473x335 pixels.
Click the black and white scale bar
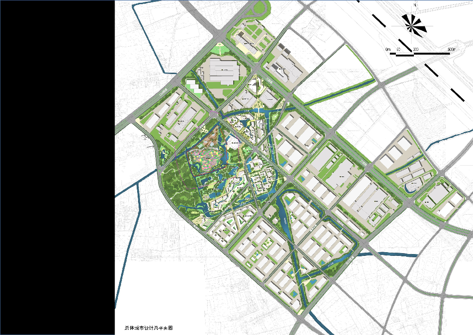pyautogui.click(x=420, y=55)
